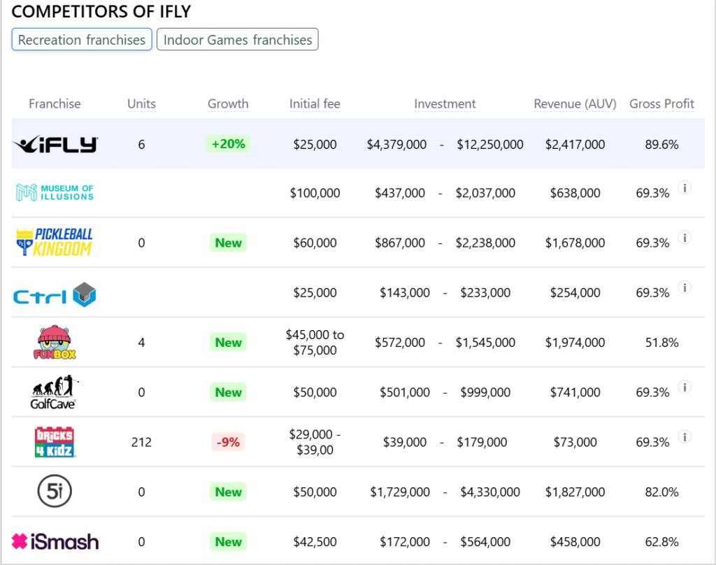Viewport: 716px width, 565px height.
Task: Click the $1,827,000 revenue value
Action: pos(575,492)
